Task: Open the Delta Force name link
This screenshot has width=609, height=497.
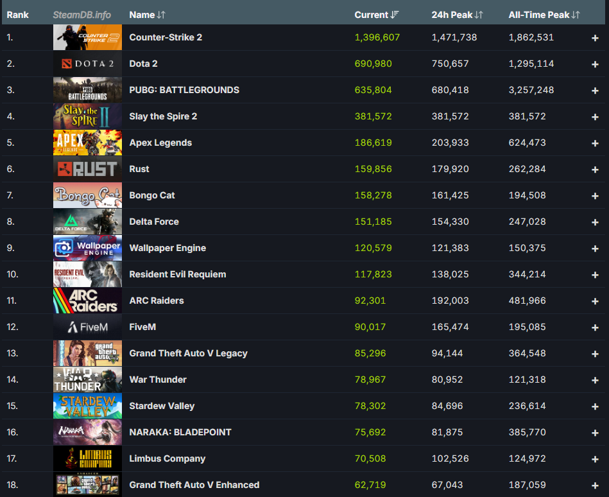Action: pos(154,222)
